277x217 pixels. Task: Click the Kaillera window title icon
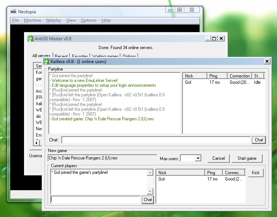point(47,61)
